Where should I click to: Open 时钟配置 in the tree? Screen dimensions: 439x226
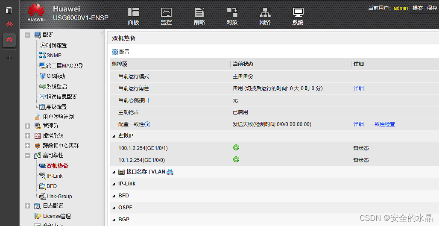(x=56, y=45)
